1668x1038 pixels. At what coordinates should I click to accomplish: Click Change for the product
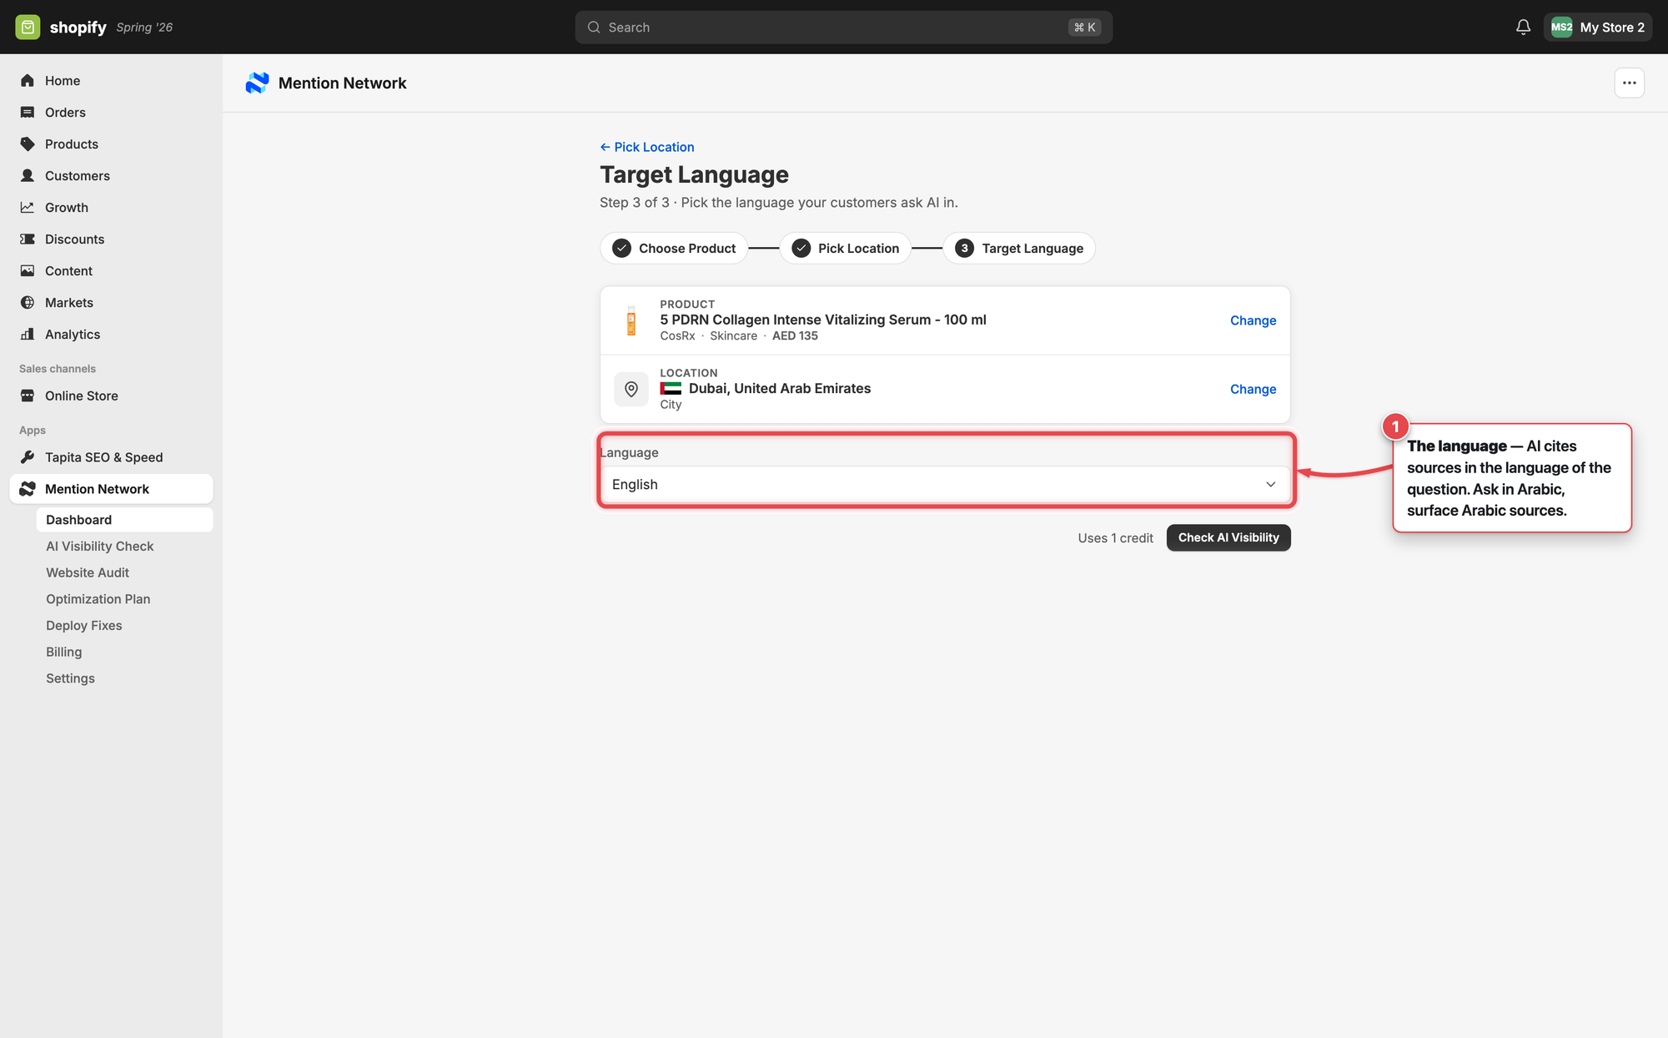(x=1253, y=320)
